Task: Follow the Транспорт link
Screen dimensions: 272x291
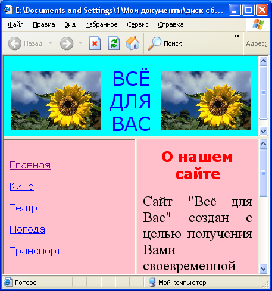Action: [35, 251]
